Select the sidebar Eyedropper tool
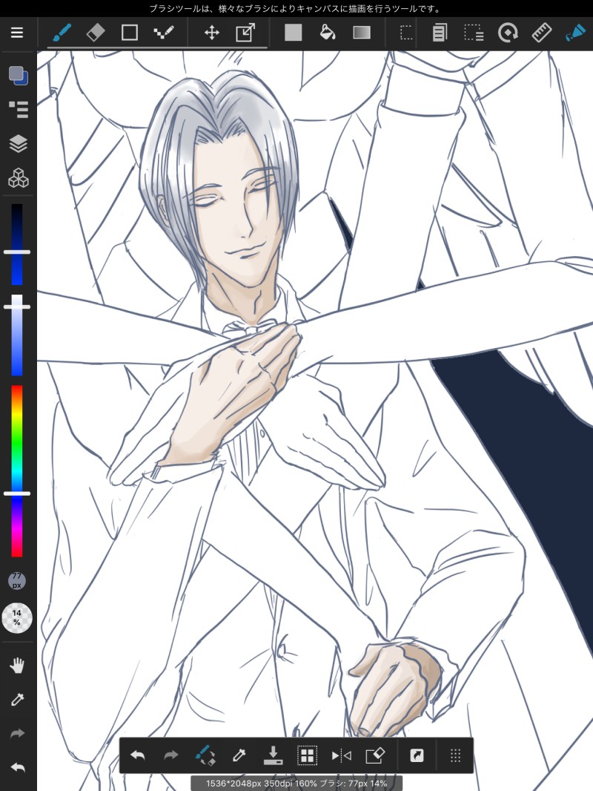This screenshot has height=791, width=593. tap(17, 700)
